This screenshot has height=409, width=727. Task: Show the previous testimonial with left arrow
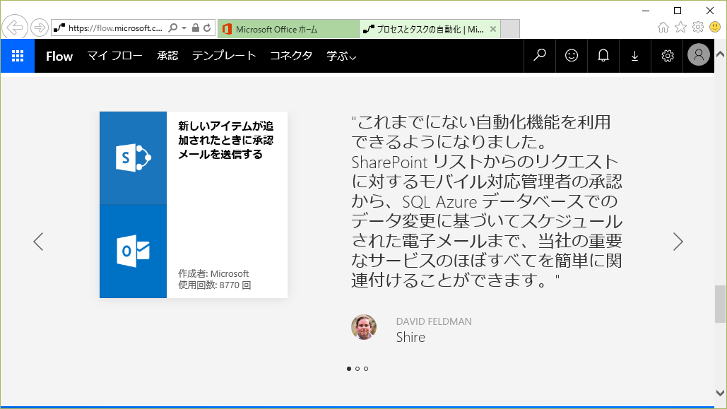pyautogui.click(x=38, y=242)
